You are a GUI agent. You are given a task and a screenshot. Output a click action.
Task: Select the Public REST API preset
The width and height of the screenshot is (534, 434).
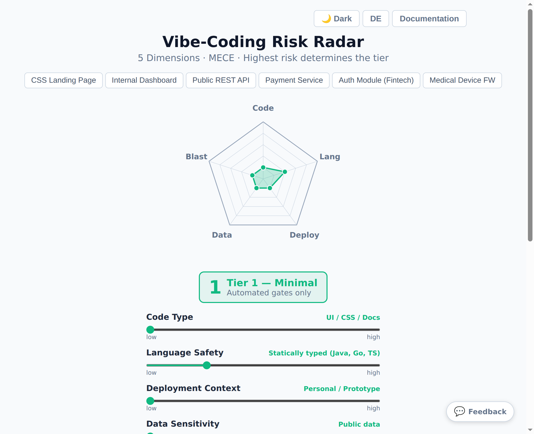coord(221,80)
